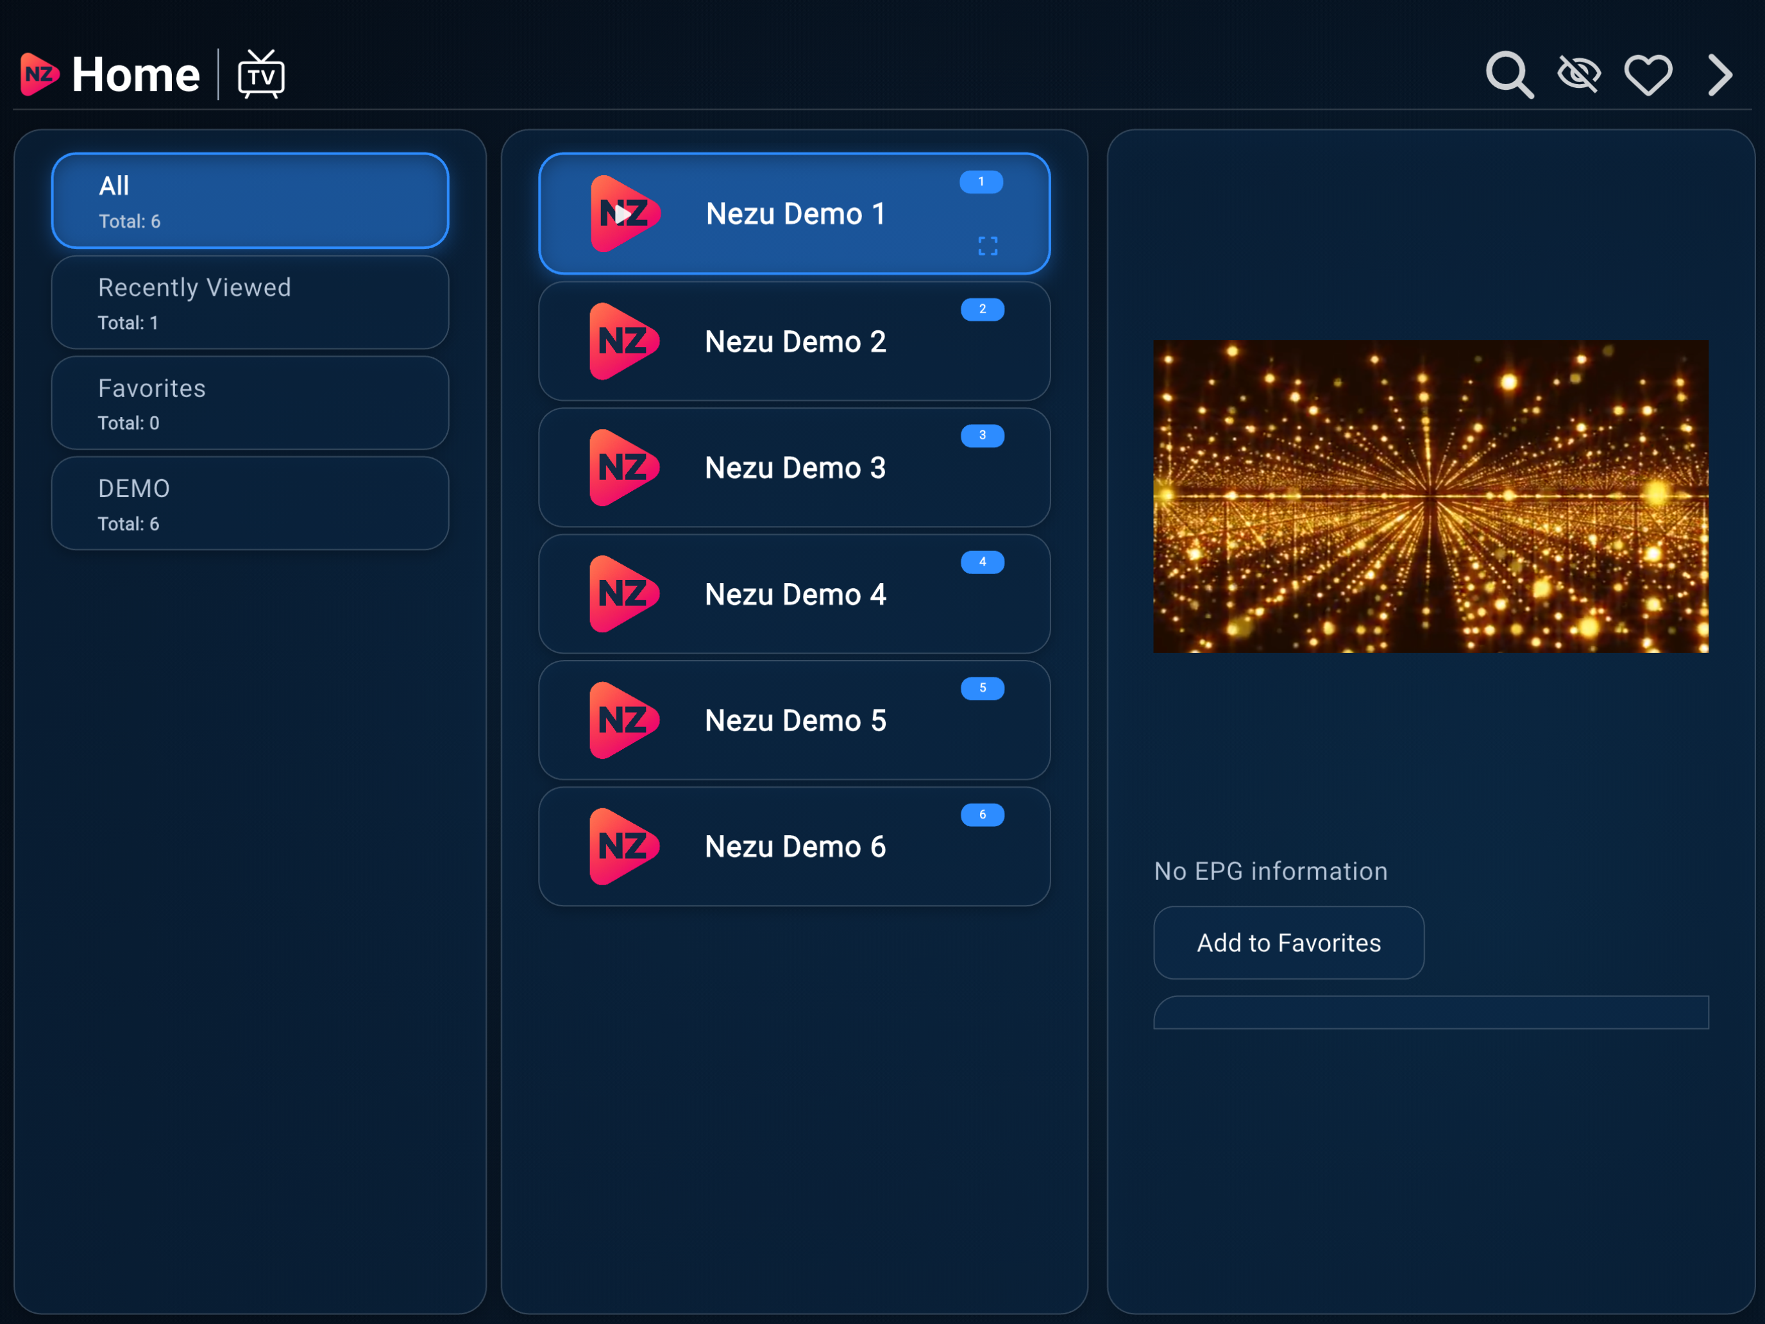Toggle hidden channels with the crossed-eye icon
This screenshot has height=1324, width=1765.
pyautogui.click(x=1578, y=75)
